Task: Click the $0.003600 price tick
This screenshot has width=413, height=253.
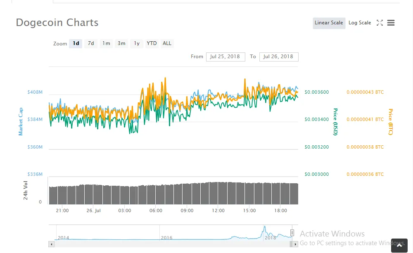Action: click(317, 92)
